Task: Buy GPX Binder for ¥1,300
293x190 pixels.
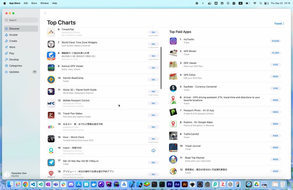Action: point(275,53)
